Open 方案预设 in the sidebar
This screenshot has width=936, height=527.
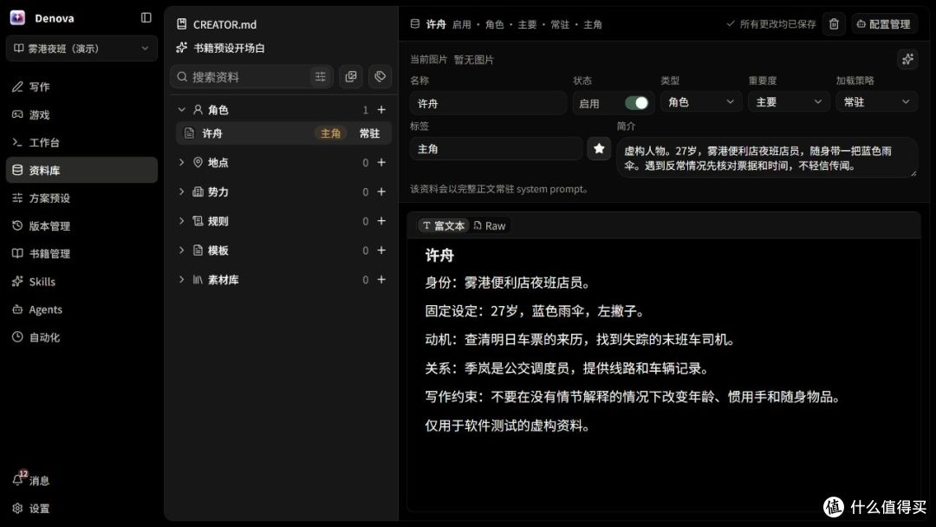tap(81, 198)
